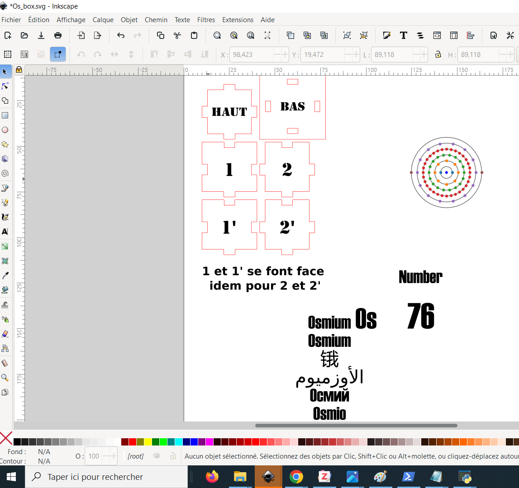This screenshot has width=519, height=488.
Task: Select the Star and polygon tool
Action: [5, 144]
